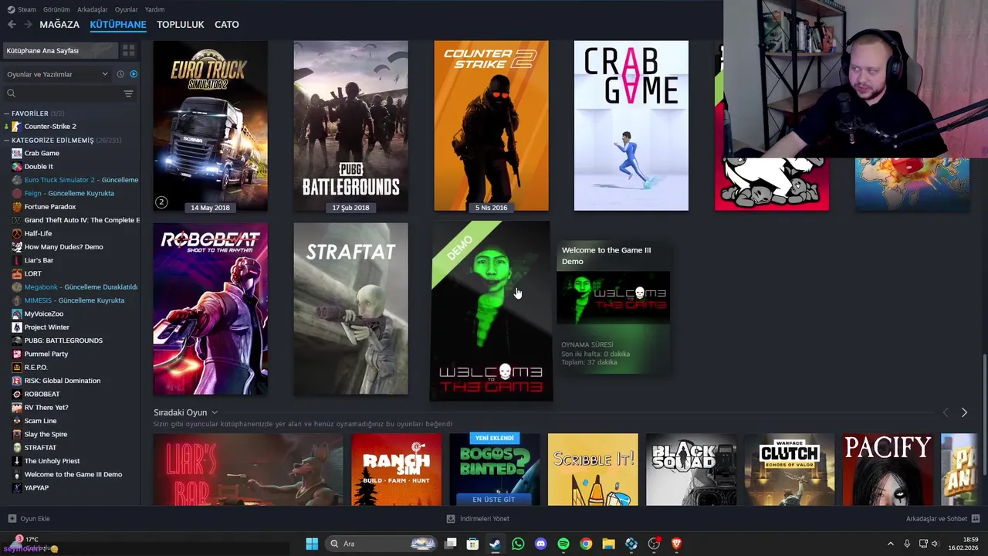This screenshot has width=988, height=556.
Task: Open the grid view collections icon
Action: (x=128, y=50)
